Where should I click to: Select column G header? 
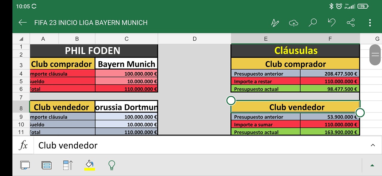coord(371,39)
